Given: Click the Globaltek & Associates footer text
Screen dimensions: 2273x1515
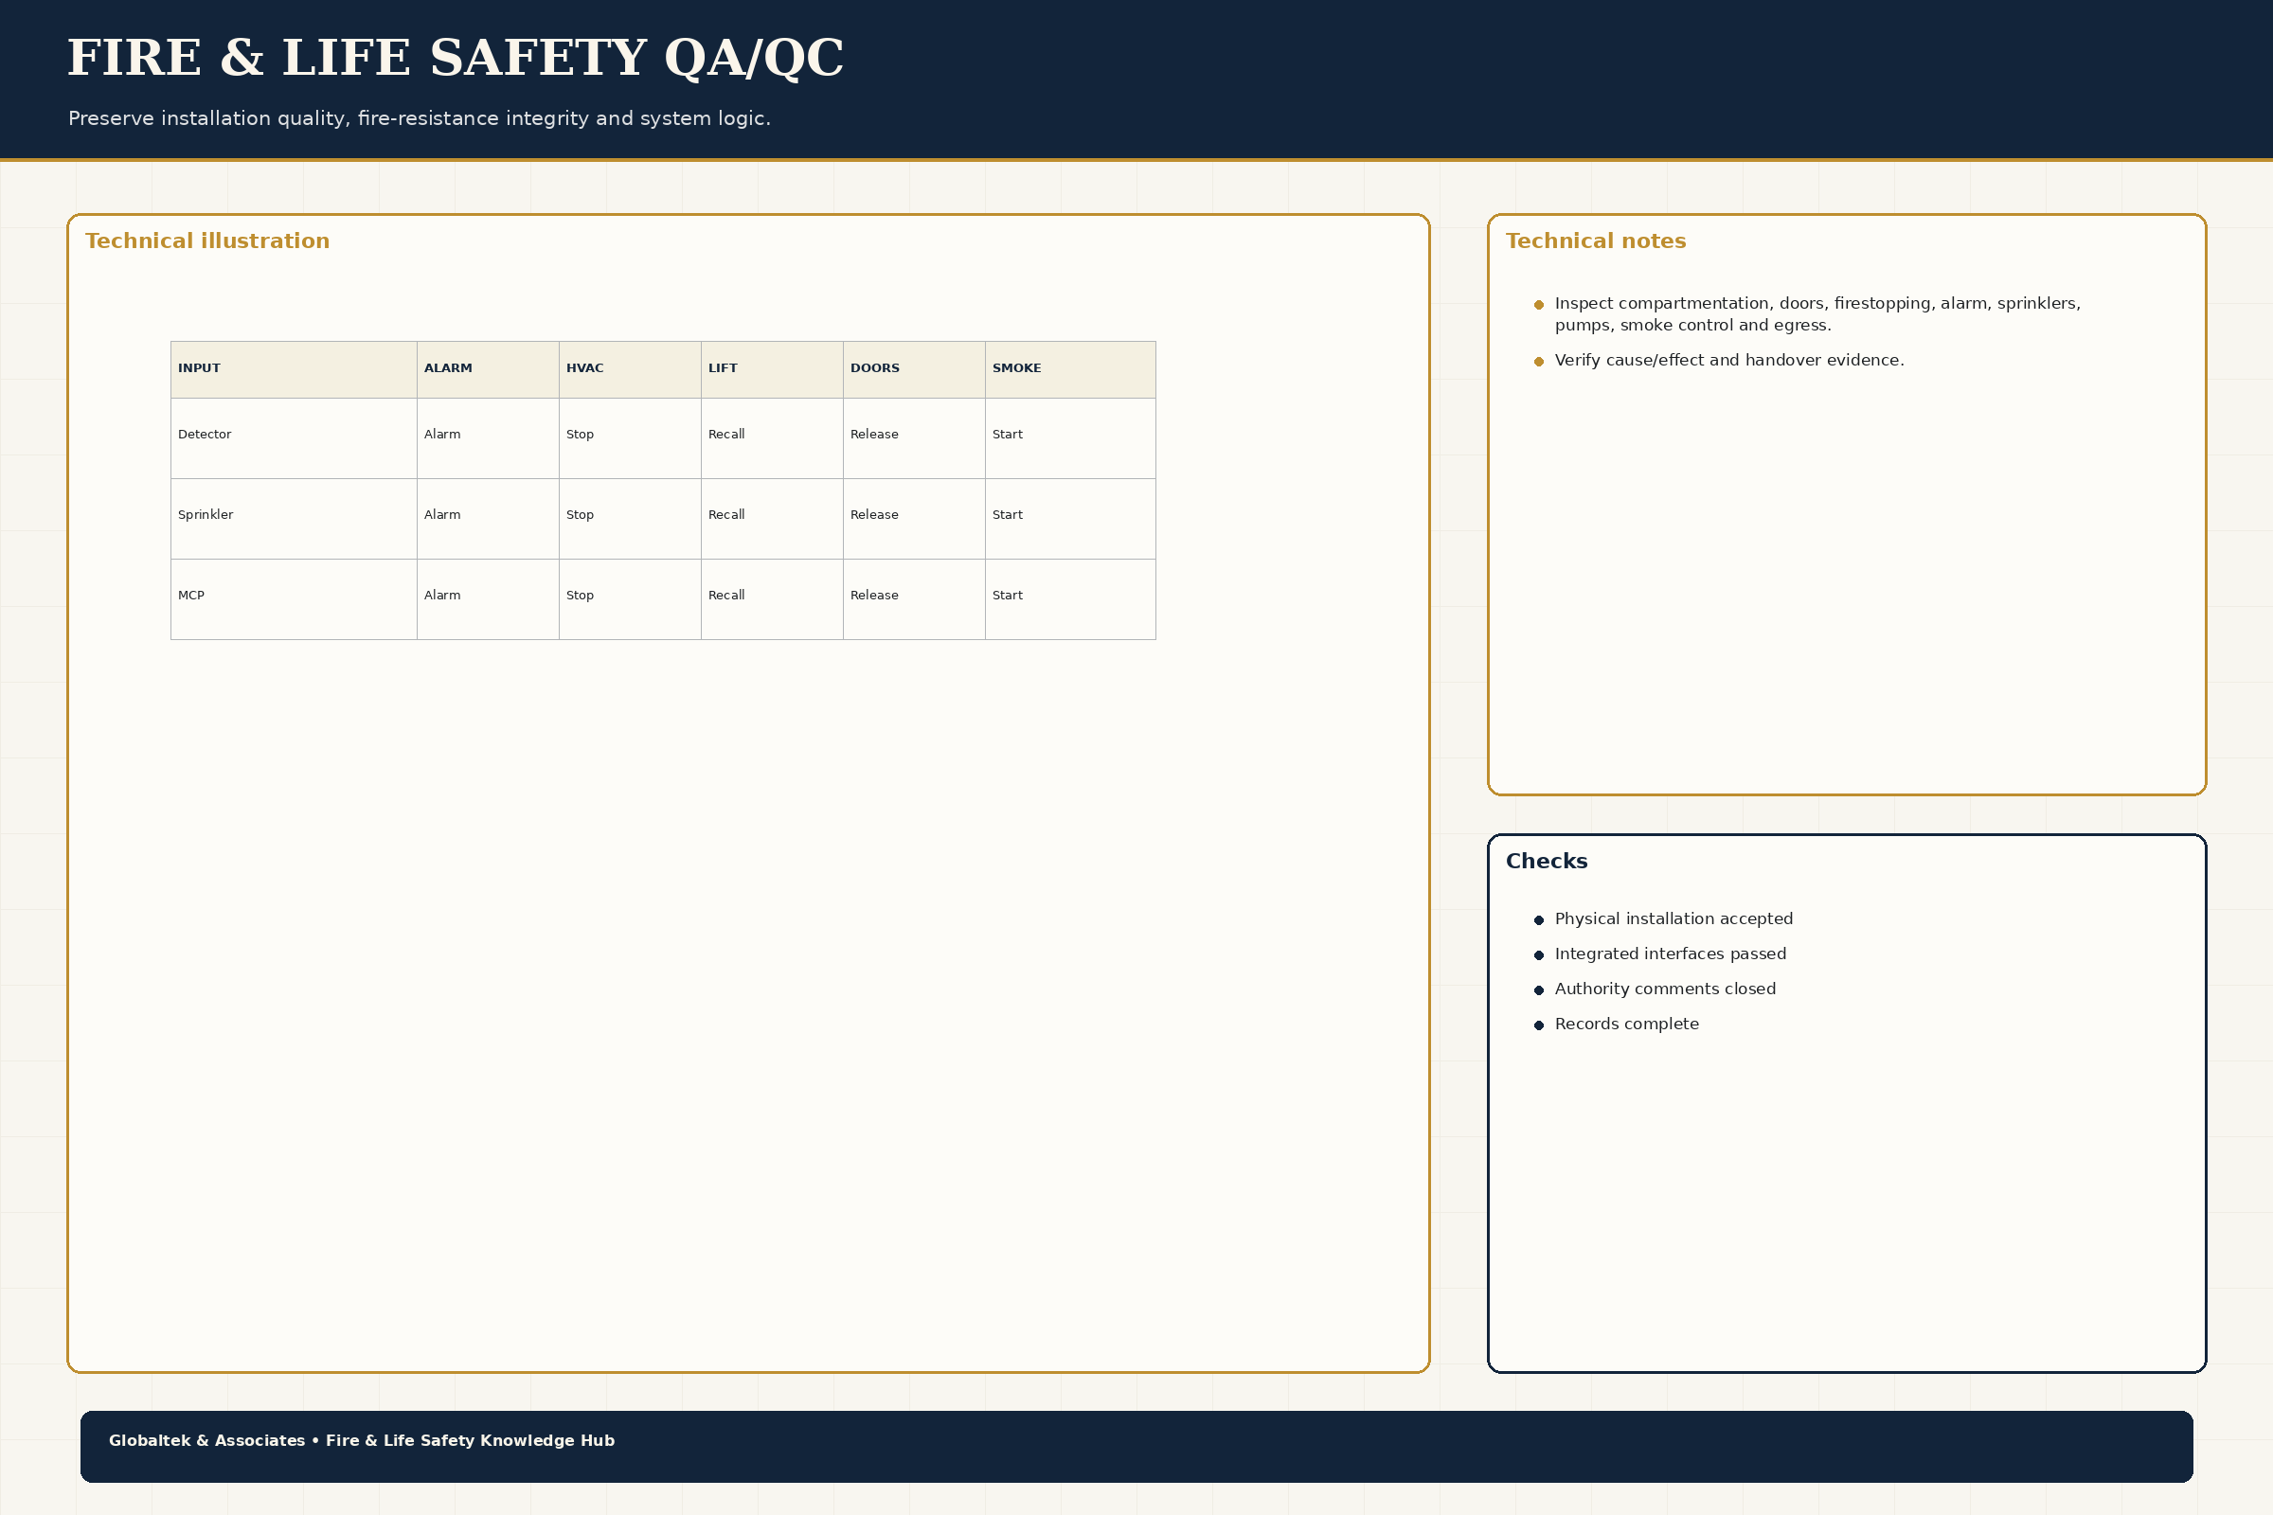Looking at the screenshot, I should pyautogui.click(x=362, y=1440).
